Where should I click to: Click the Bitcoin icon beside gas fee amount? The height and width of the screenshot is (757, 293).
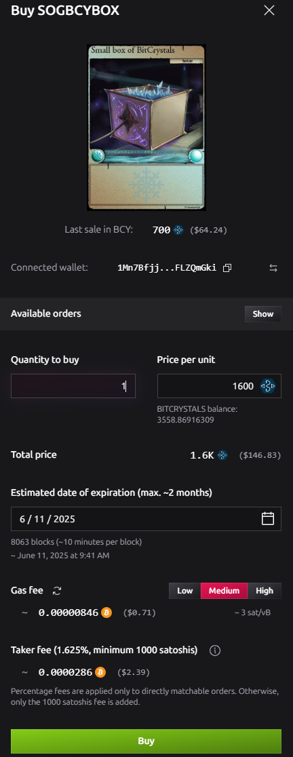(106, 613)
